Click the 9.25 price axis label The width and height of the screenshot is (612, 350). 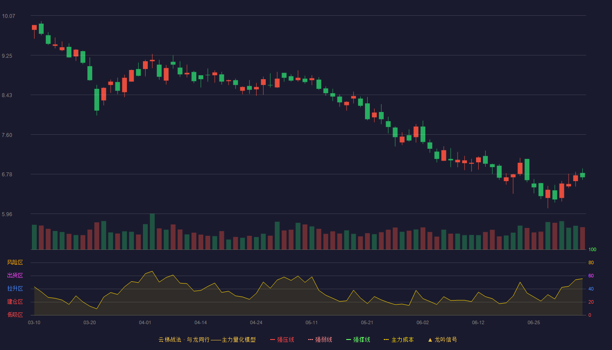tap(7, 56)
